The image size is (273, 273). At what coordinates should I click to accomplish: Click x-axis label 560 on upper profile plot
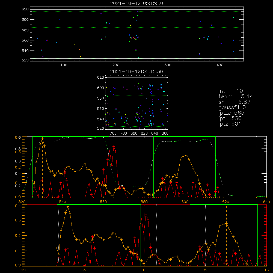[103, 202]
